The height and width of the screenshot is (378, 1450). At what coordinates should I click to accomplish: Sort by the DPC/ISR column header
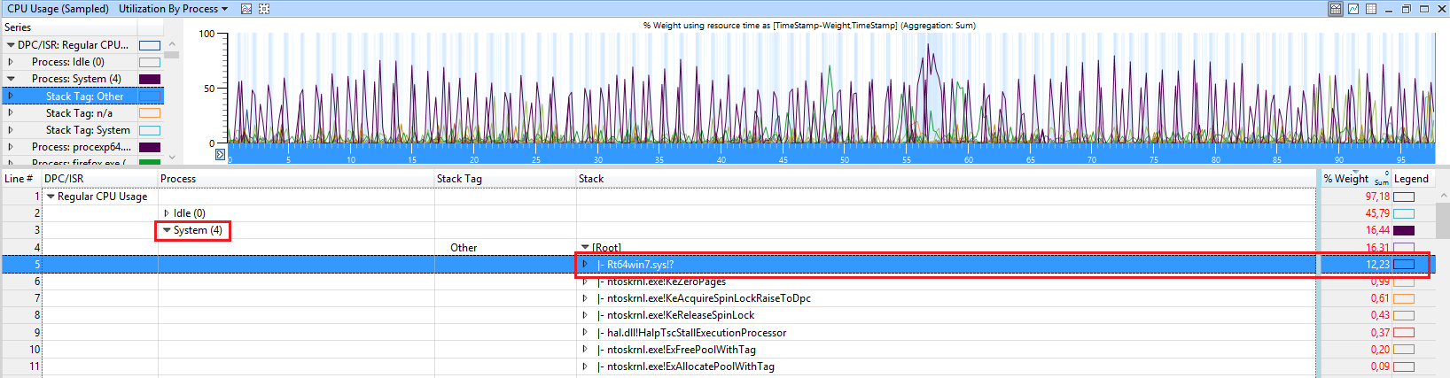click(99, 179)
